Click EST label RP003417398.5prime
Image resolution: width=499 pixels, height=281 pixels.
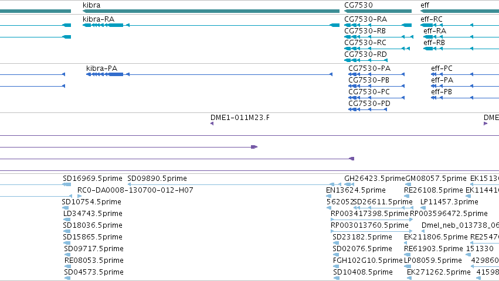(x=369, y=214)
